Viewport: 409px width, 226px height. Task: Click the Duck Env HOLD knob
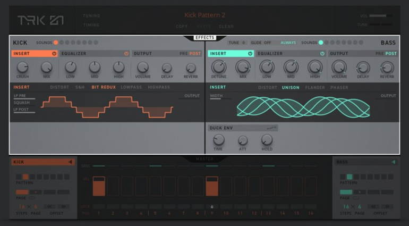pyautogui.click(x=267, y=140)
